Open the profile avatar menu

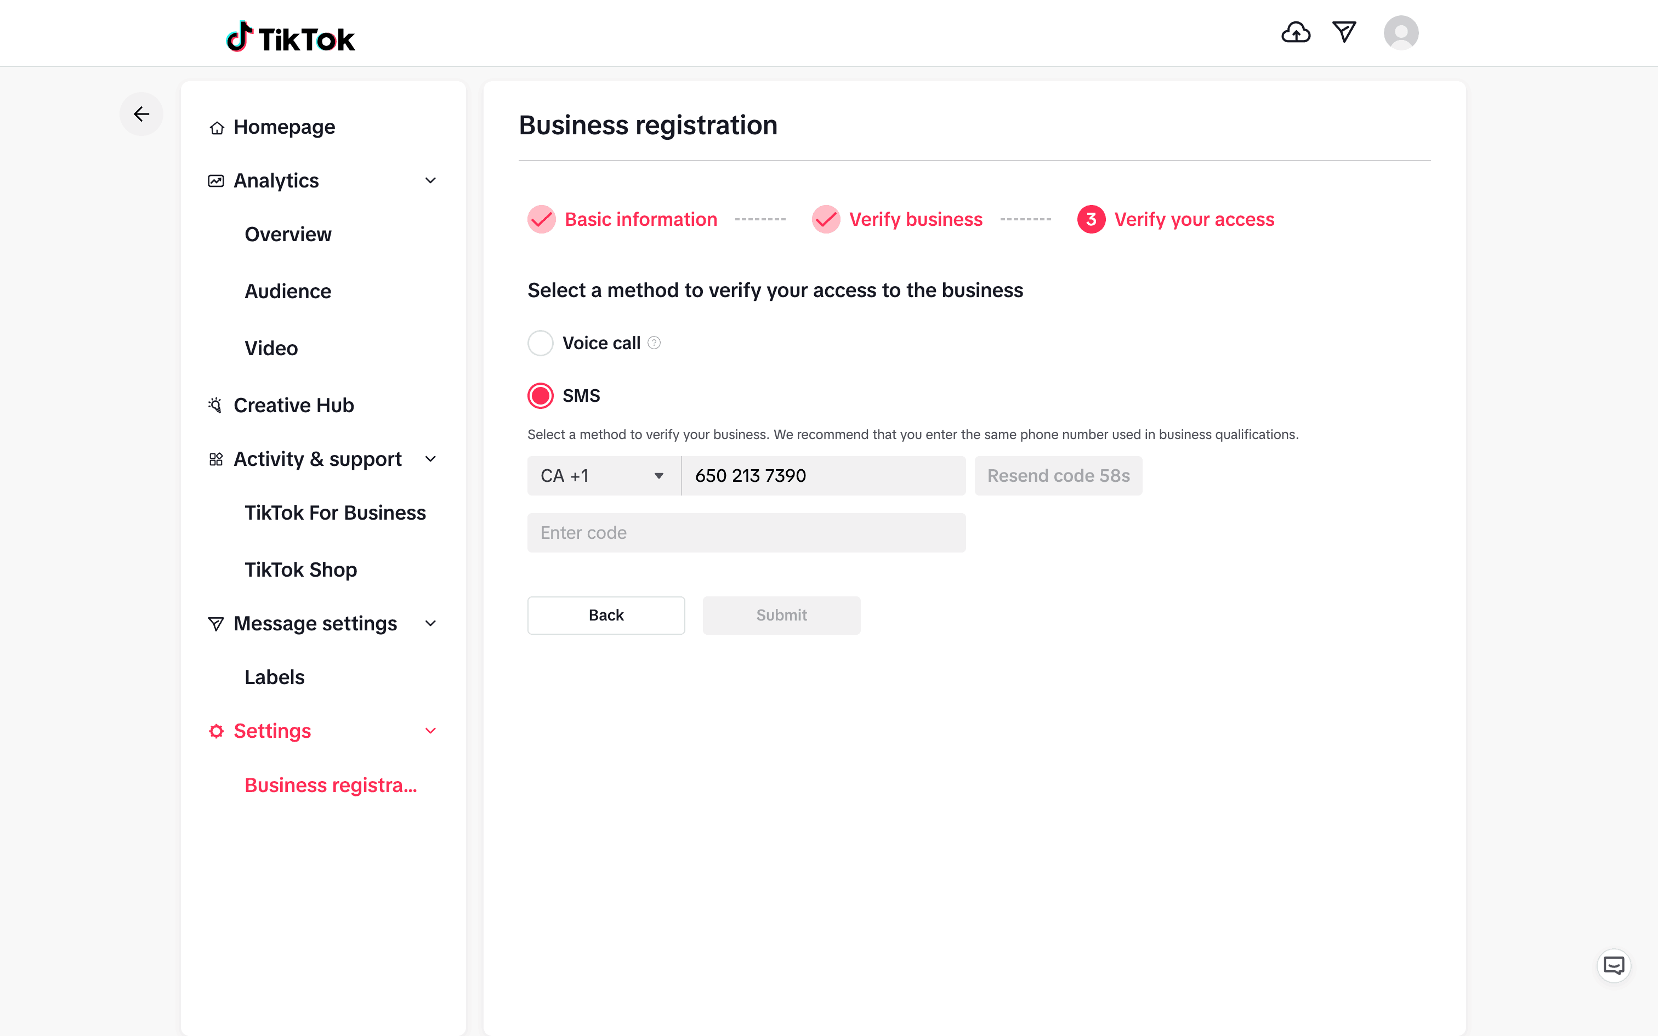pos(1400,32)
